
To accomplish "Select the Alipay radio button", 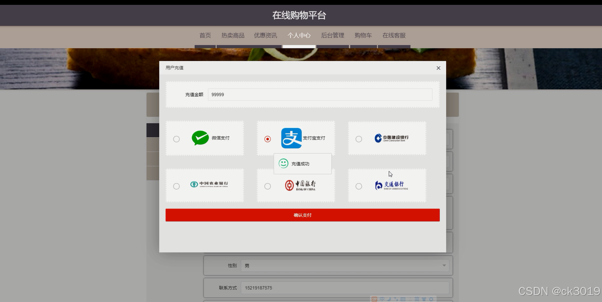I will tap(267, 139).
